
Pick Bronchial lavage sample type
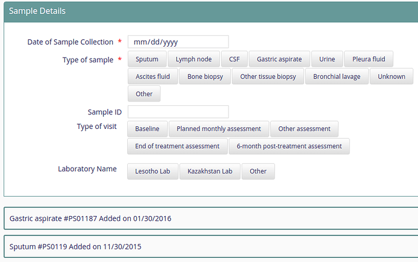[x=337, y=76]
